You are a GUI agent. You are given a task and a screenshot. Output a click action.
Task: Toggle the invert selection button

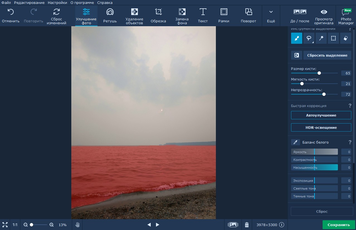point(296,55)
